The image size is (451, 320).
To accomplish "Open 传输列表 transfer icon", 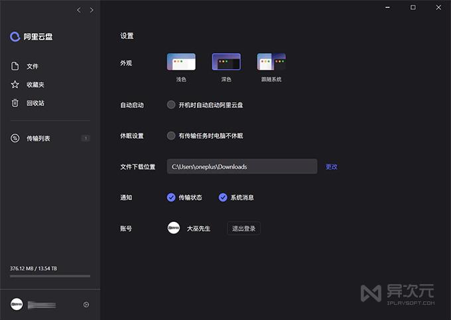I will pos(15,138).
